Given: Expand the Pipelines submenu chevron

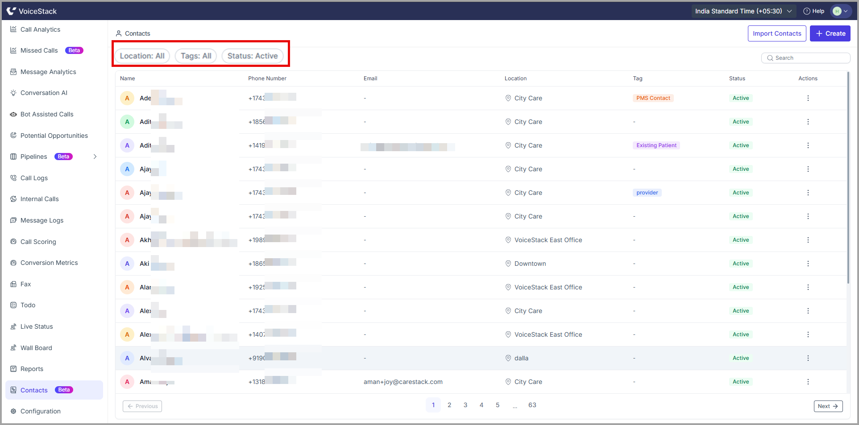Looking at the screenshot, I should (x=95, y=157).
